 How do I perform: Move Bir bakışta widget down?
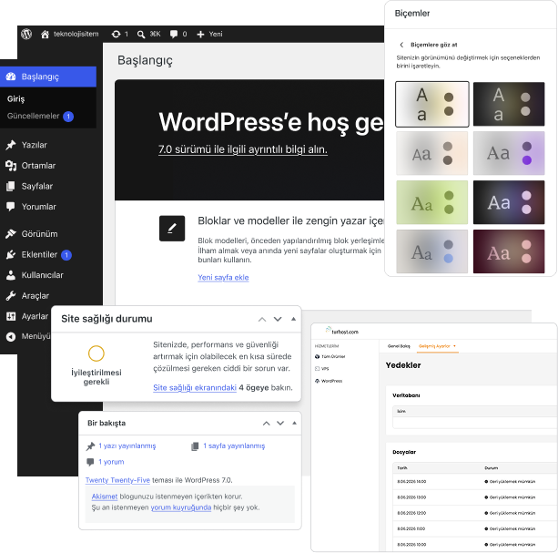tap(280, 423)
